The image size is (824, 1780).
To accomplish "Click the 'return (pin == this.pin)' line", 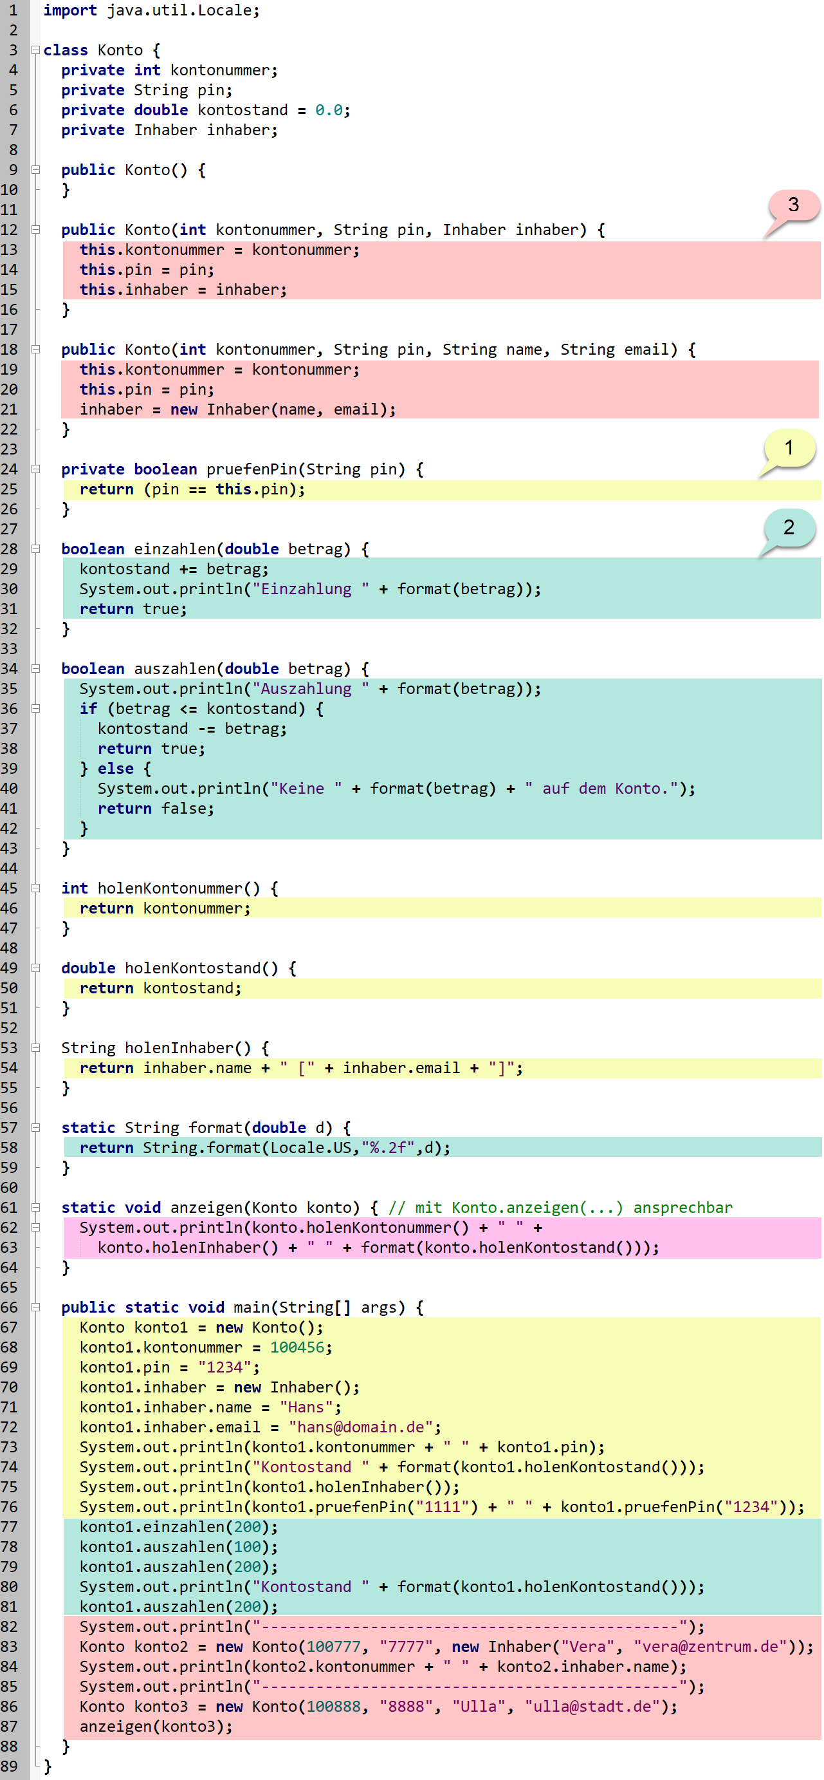I will click(x=192, y=490).
